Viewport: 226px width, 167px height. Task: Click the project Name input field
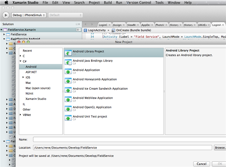(129, 140)
